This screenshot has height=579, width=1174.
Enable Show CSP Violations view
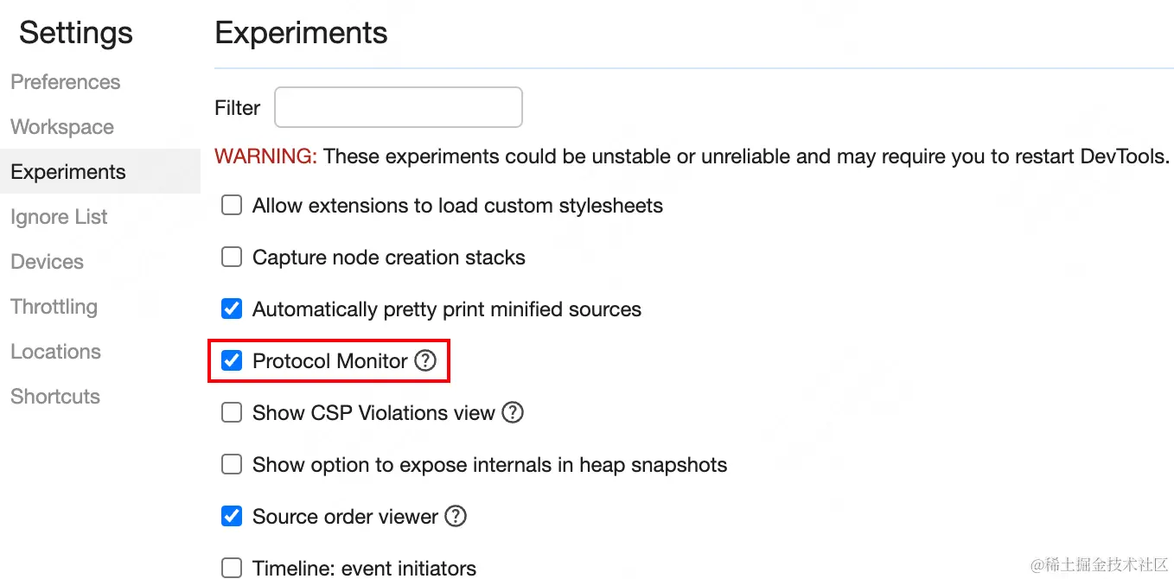pos(232,413)
